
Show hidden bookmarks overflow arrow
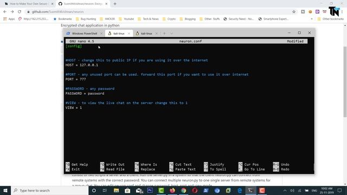coord(312,19)
